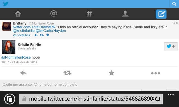Reply to Kristin Fairlie's tweet
This screenshot has height=107, width=179.
click(23, 73)
